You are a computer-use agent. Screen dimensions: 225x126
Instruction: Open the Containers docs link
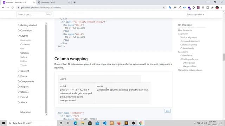(25, 44)
